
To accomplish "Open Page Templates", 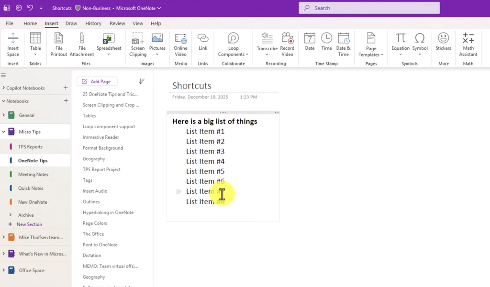I will coord(371,44).
